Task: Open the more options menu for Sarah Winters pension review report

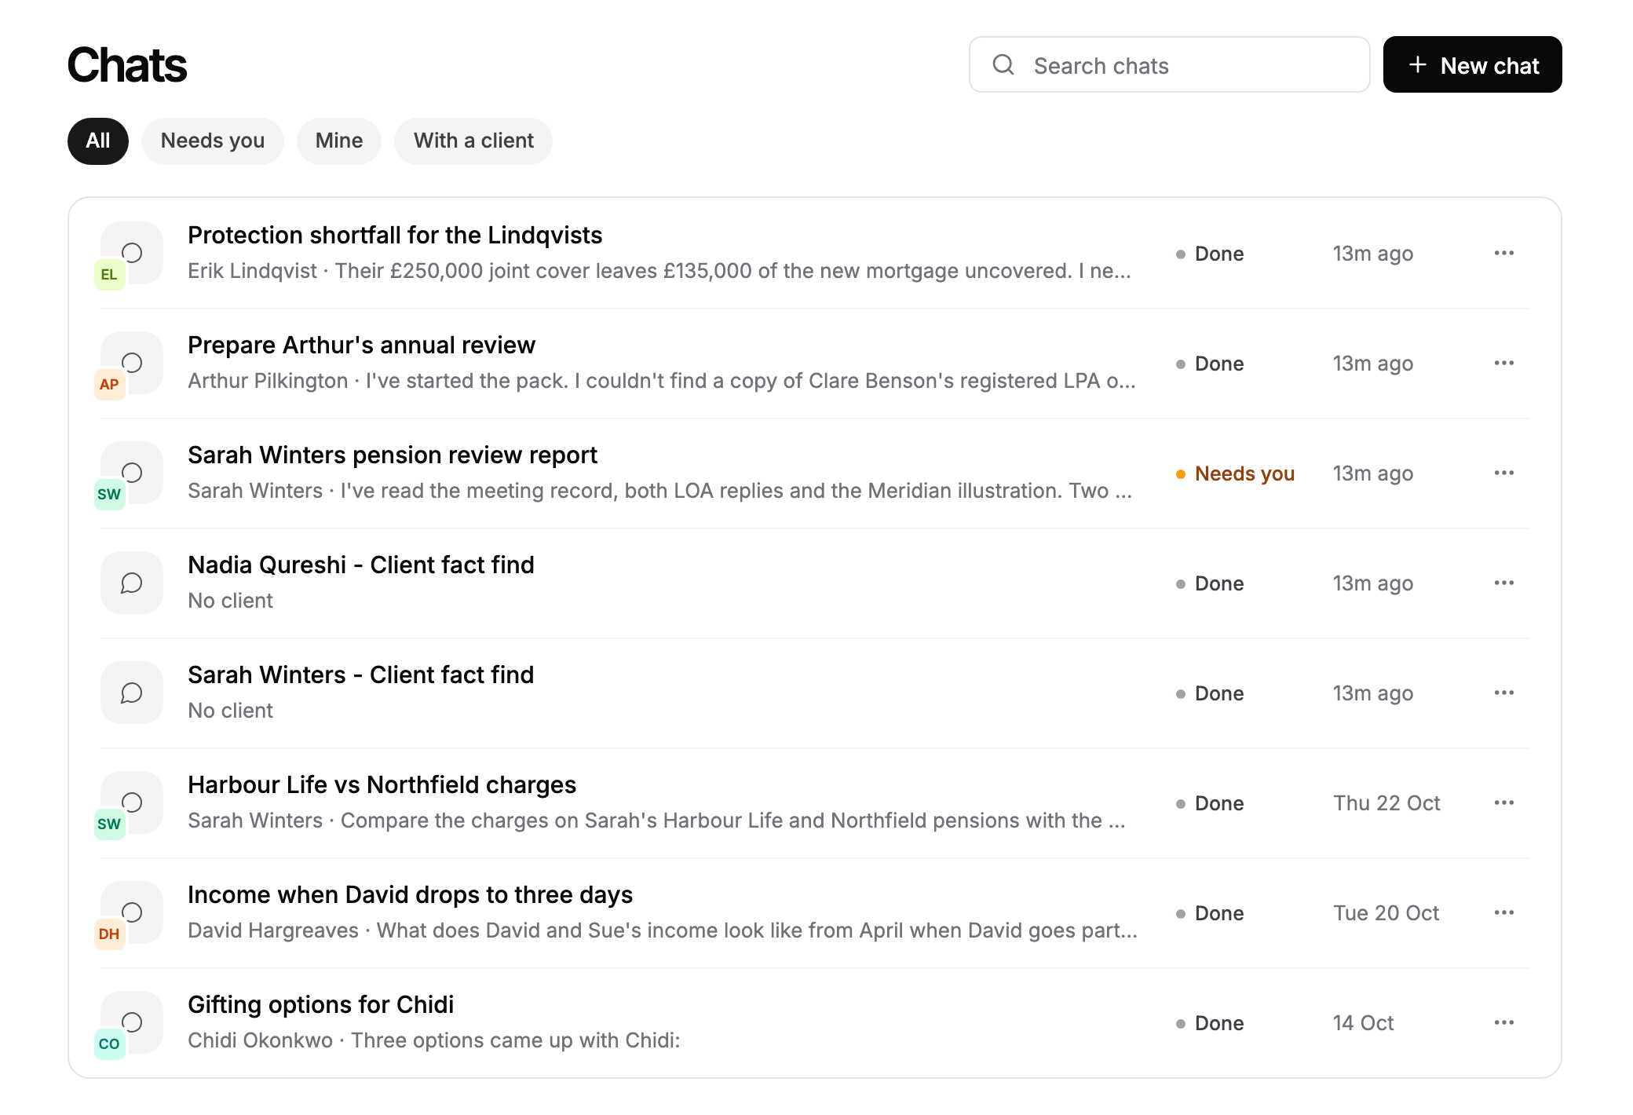Action: tap(1503, 473)
